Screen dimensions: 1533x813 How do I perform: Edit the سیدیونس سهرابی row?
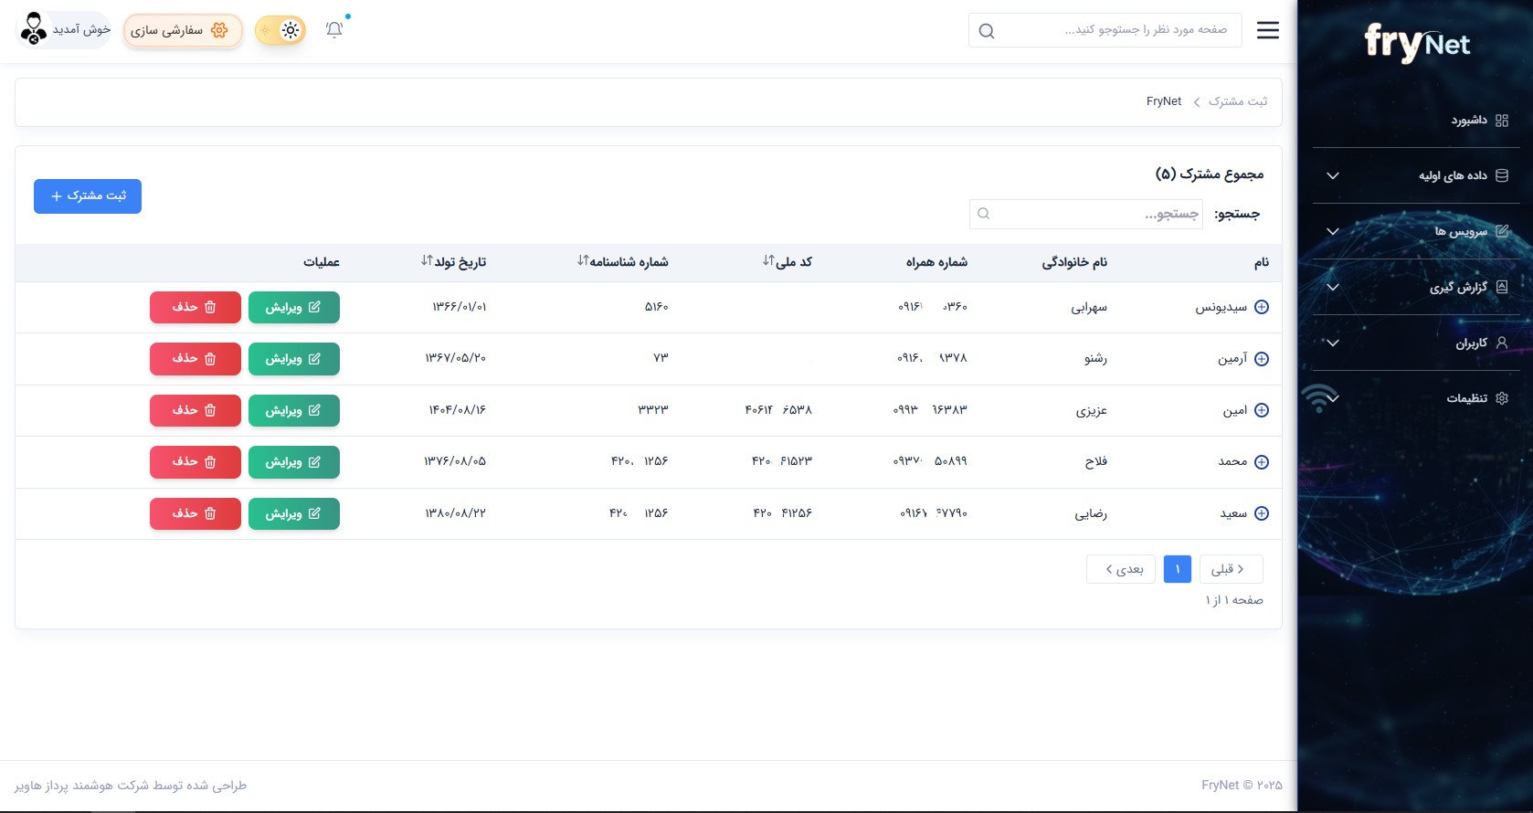(294, 307)
